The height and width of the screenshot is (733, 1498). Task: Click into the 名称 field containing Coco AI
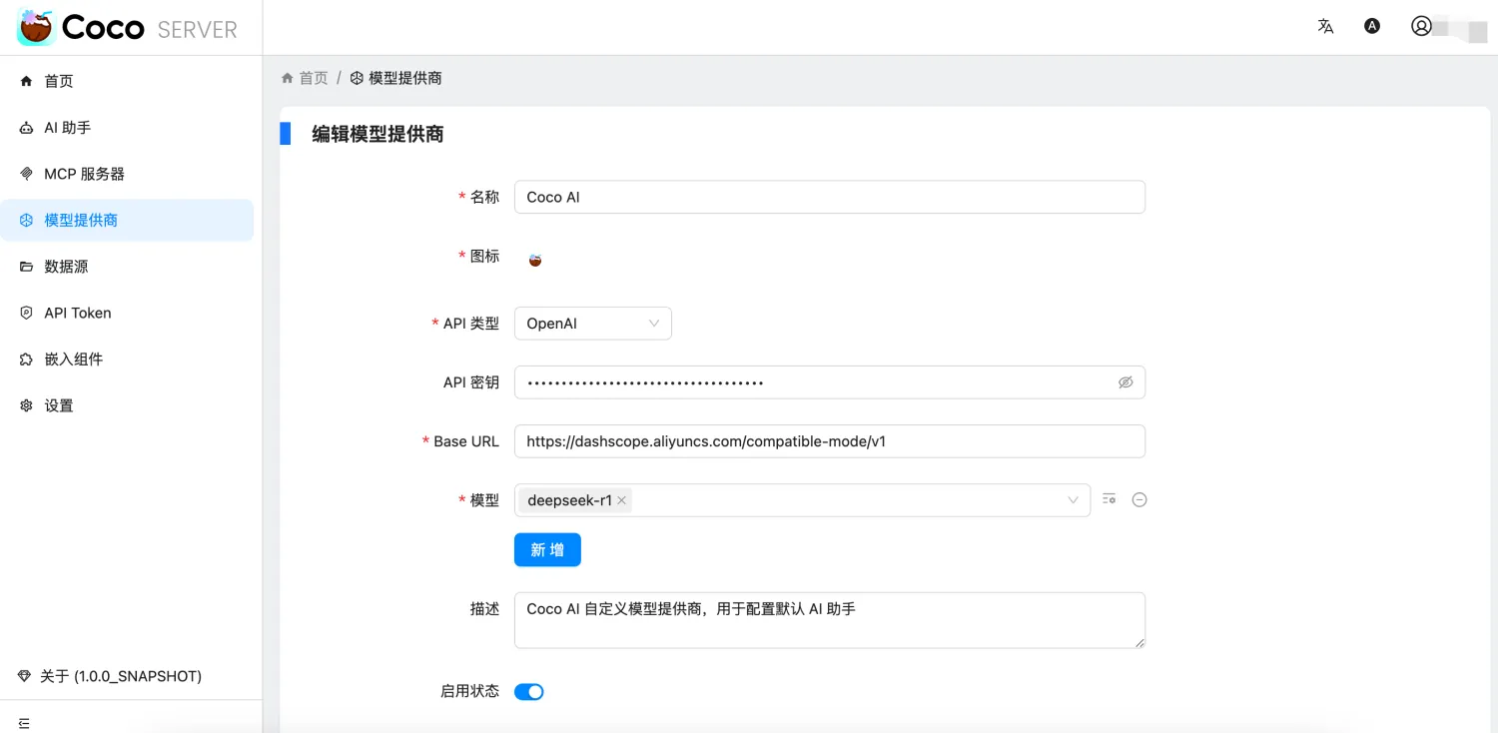coord(830,197)
